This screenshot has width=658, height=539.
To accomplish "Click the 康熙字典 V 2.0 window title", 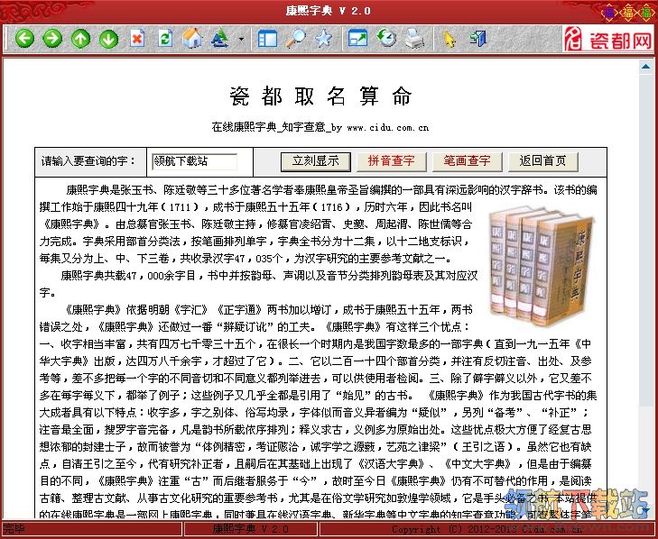I will (x=329, y=11).
